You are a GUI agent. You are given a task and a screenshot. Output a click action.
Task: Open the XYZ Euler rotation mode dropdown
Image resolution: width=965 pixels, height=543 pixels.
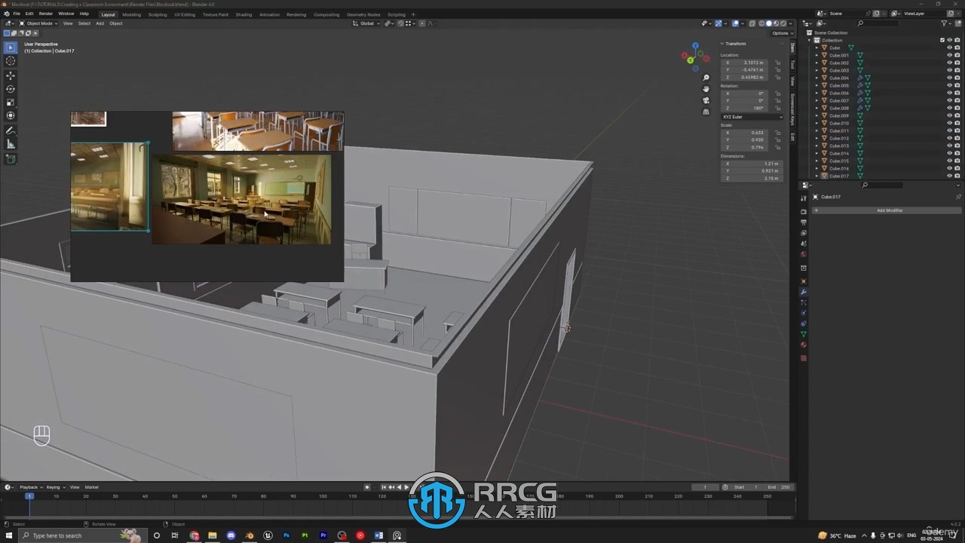[752, 117]
